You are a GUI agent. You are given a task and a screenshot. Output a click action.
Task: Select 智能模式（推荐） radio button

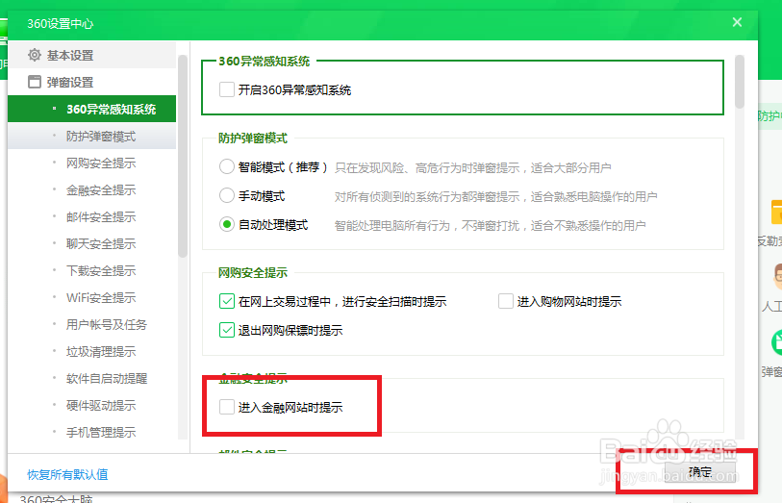[x=227, y=166]
